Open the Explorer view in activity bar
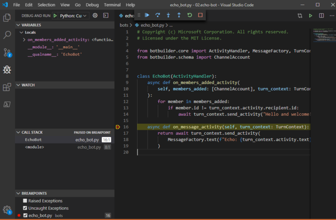This screenshot has height=220, width=336. pyautogui.click(x=7, y=17)
